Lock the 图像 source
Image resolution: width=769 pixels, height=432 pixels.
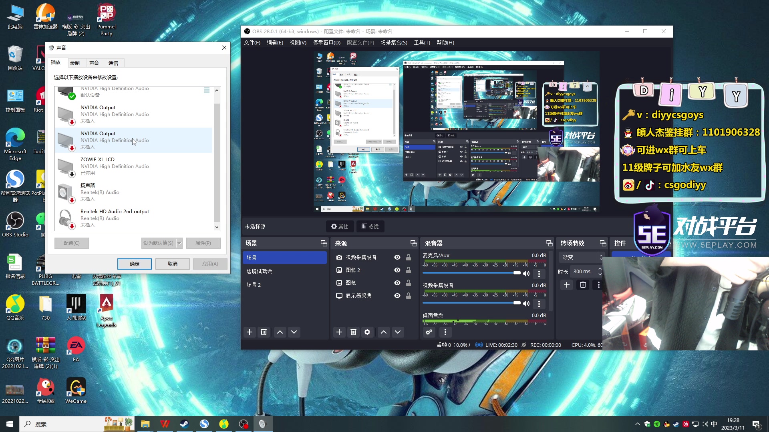409,283
